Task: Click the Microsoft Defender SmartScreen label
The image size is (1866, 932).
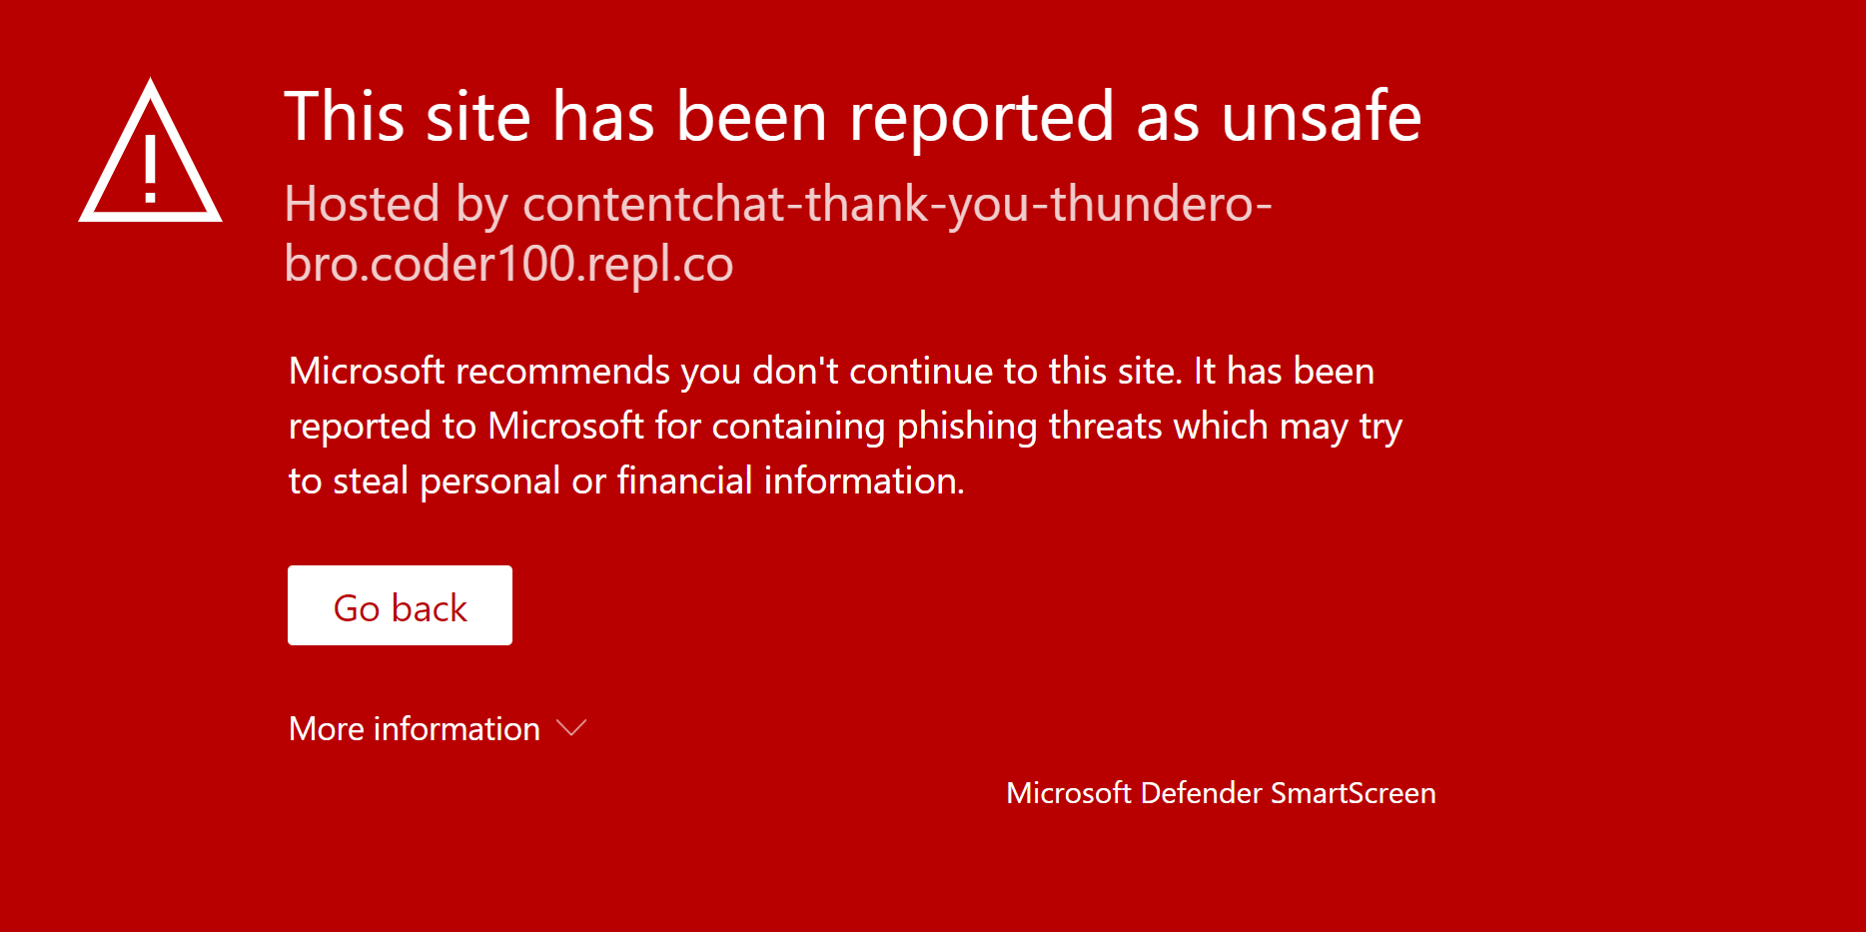Action: [1221, 793]
